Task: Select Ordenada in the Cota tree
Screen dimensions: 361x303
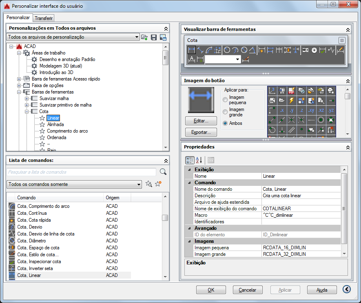Action: 57,137
